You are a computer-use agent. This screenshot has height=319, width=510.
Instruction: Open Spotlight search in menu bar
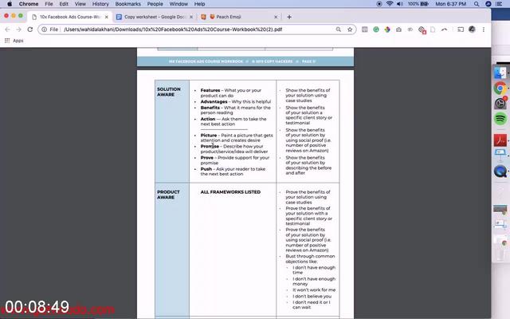pyautogui.click(x=477, y=4)
